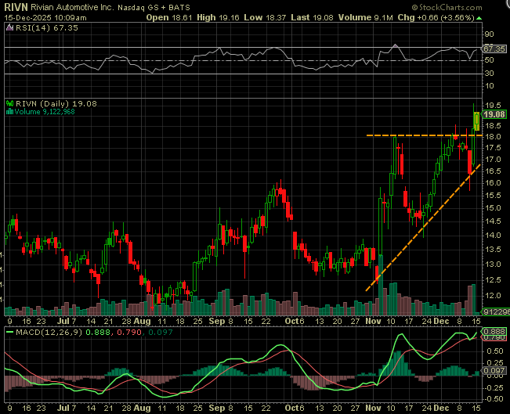Click the 0.097 histogram value in MACD legend
This screenshot has width=510, height=414.
click(x=161, y=333)
